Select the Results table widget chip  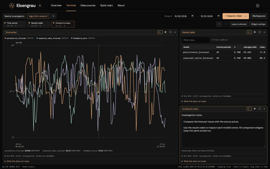(39, 24)
